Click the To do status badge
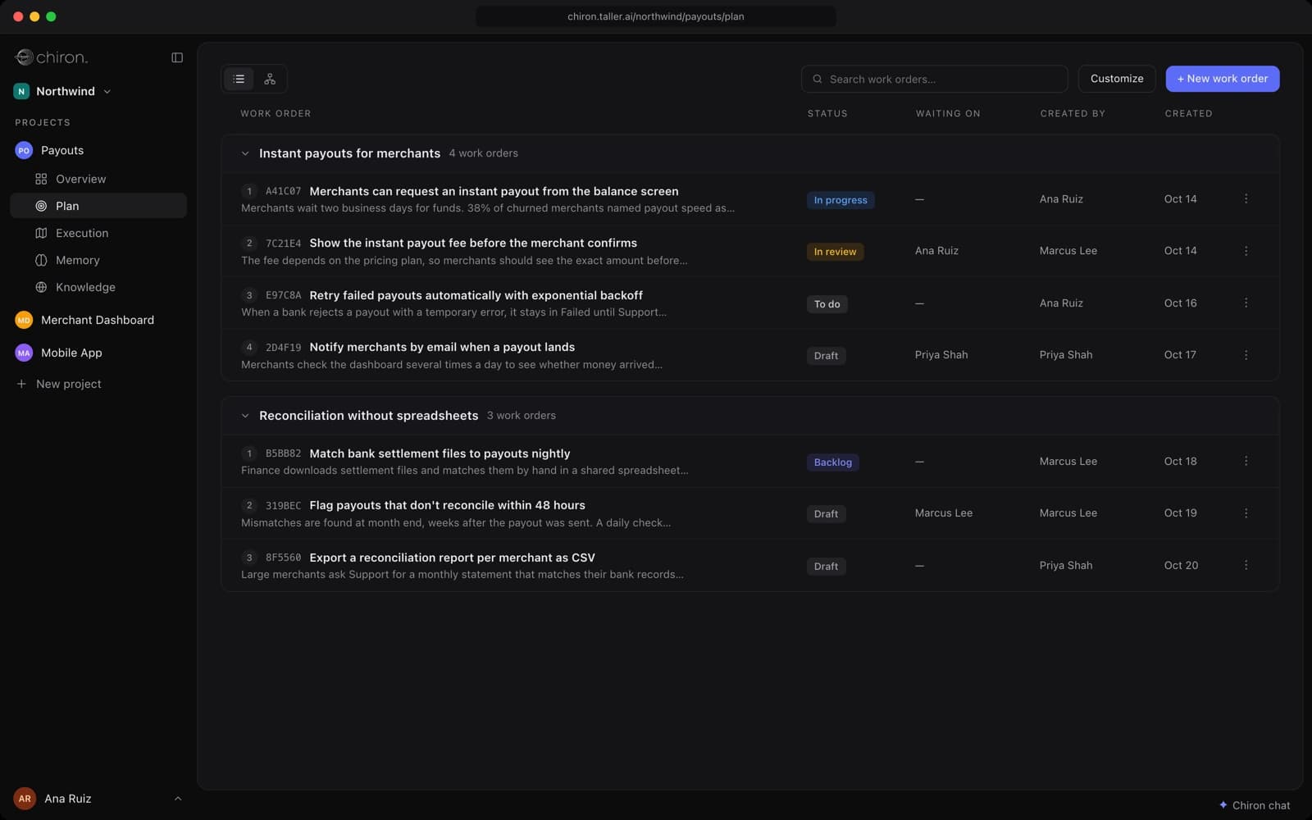Screen dimensions: 1312x820 tap(827, 304)
